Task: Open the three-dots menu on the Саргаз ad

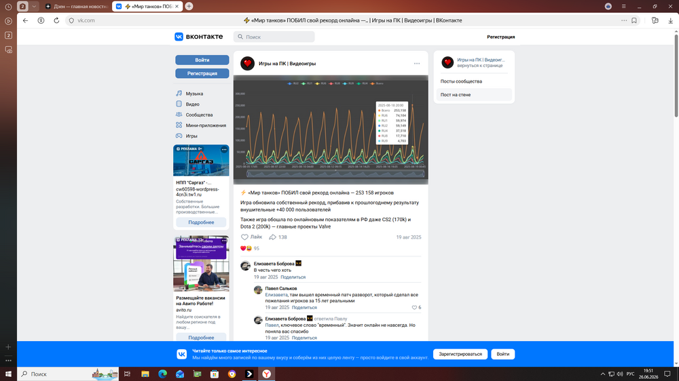Action: click(224, 149)
